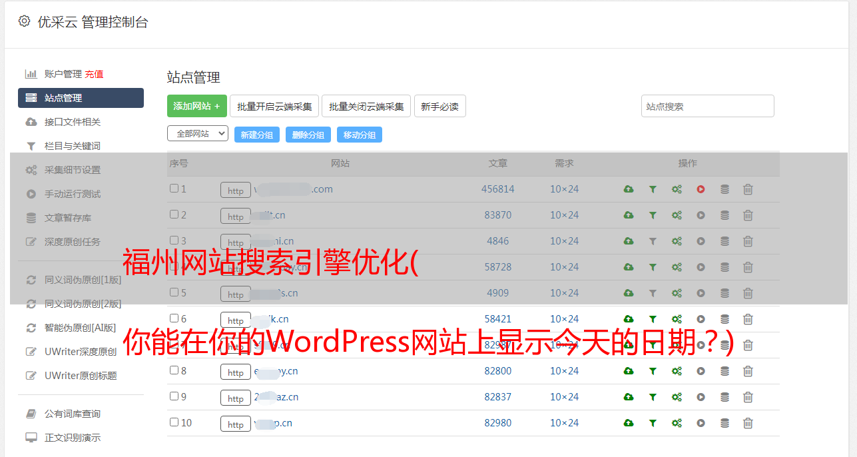Open the 全部网站 group dropdown
The width and height of the screenshot is (857, 457).
click(198, 134)
